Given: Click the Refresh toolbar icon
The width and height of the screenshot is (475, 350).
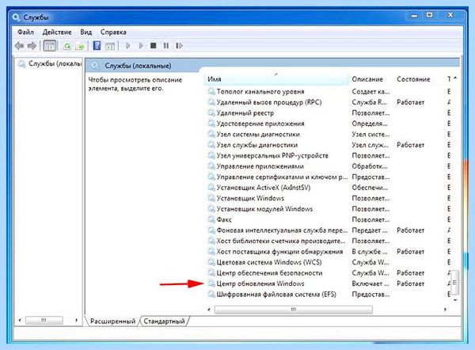Looking at the screenshot, I should click(x=67, y=46).
